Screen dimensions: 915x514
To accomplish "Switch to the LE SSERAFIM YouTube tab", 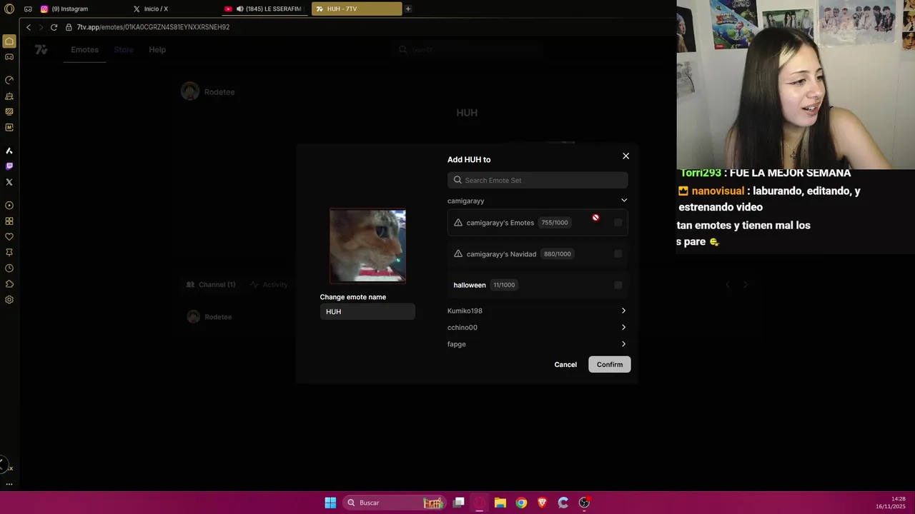I will [264, 9].
